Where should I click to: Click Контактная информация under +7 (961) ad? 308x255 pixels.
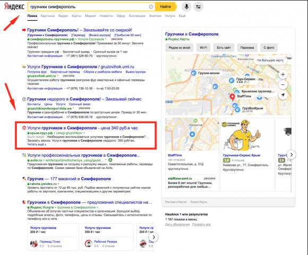(x=45, y=56)
